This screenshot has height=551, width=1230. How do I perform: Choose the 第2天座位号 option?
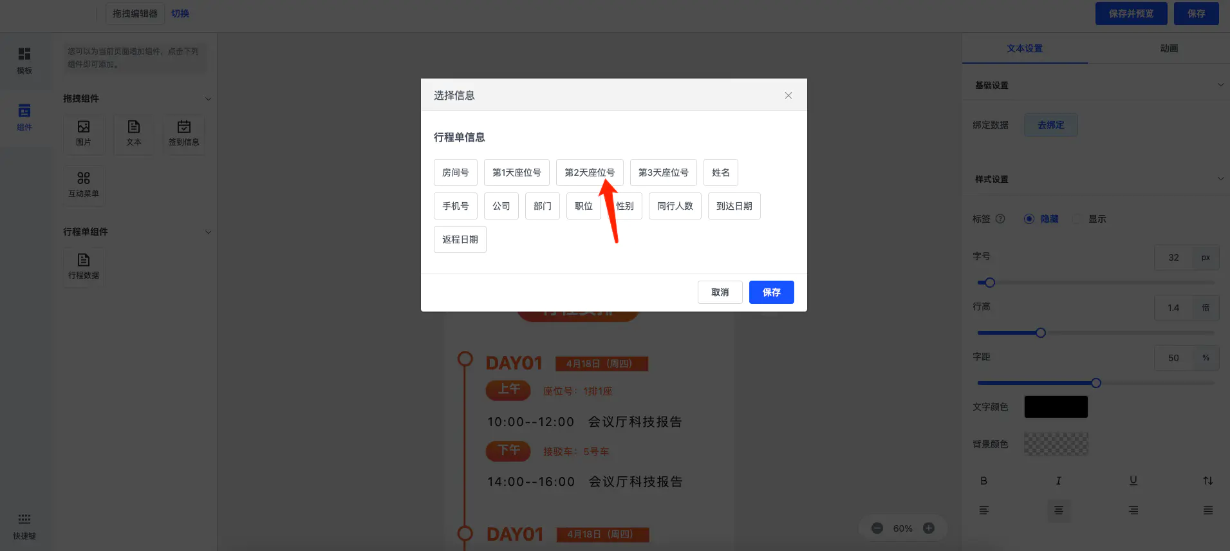[589, 173]
